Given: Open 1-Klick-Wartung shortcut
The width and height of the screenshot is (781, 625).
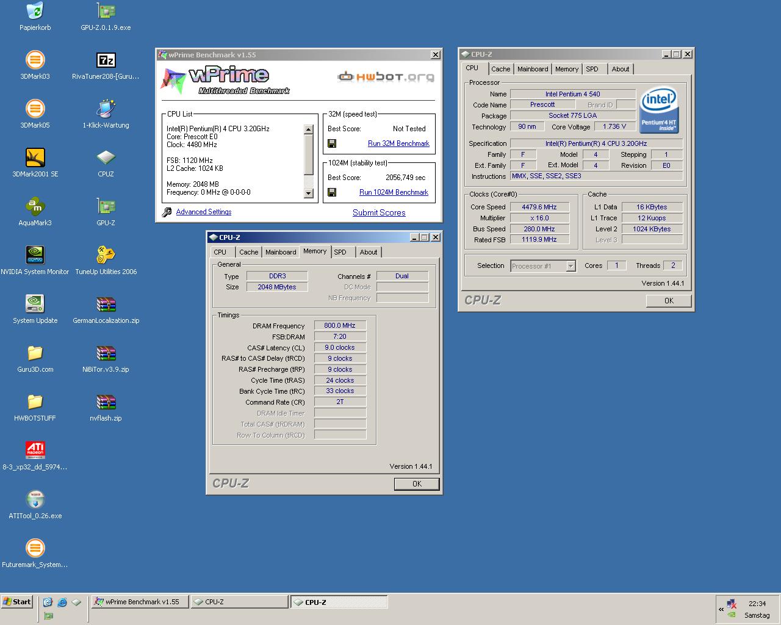Looking at the screenshot, I should 106,109.
